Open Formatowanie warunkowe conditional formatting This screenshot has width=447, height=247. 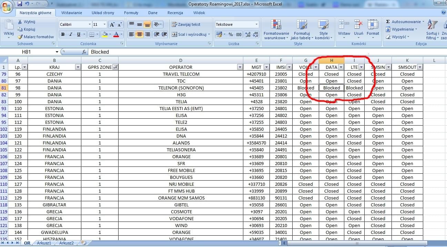pos(276,30)
